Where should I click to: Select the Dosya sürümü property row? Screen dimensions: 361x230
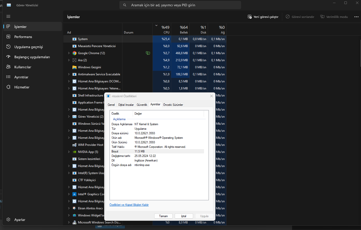pyautogui.click(x=157, y=133)
